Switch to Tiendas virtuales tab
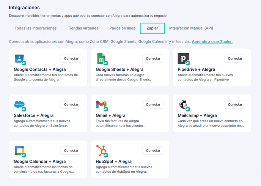The width and height of the screenshot is (261, 186). 83,28
